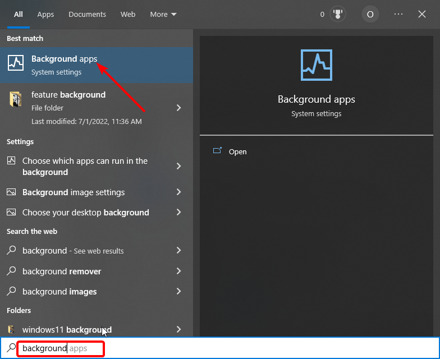Click the rewards points count 0

322,15
